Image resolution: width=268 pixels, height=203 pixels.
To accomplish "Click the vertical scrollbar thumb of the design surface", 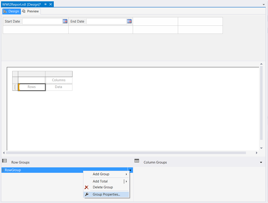I will click(261, 103).
